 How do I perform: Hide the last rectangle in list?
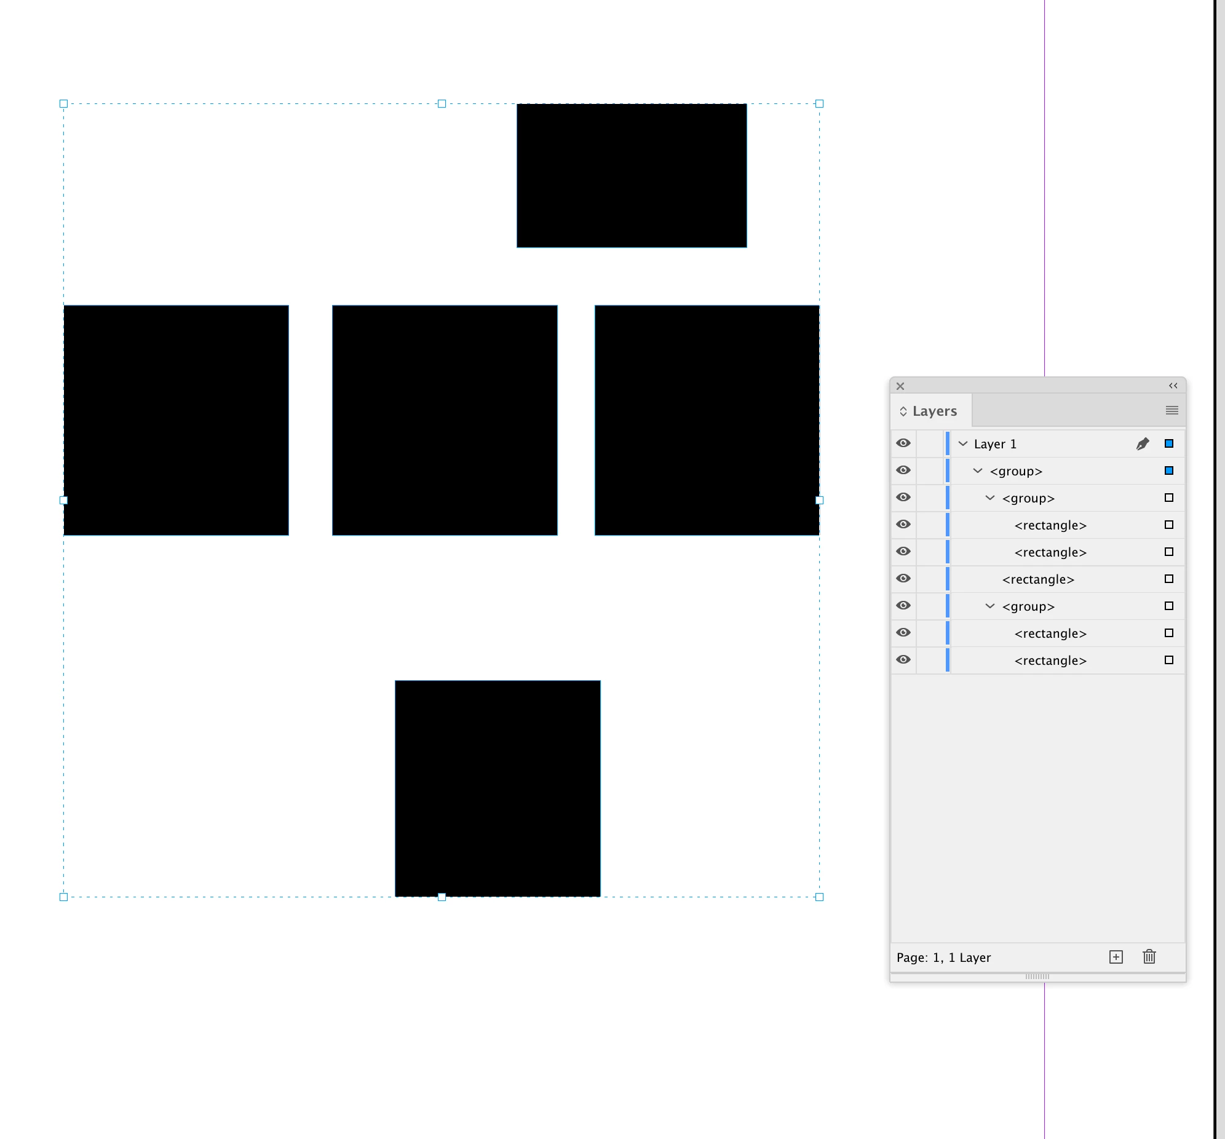(x=903, y=660)
